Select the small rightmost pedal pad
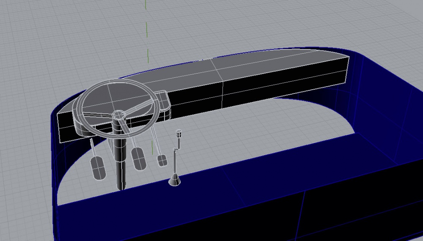This screenshot has width=423, height=241. pos(162,160)
